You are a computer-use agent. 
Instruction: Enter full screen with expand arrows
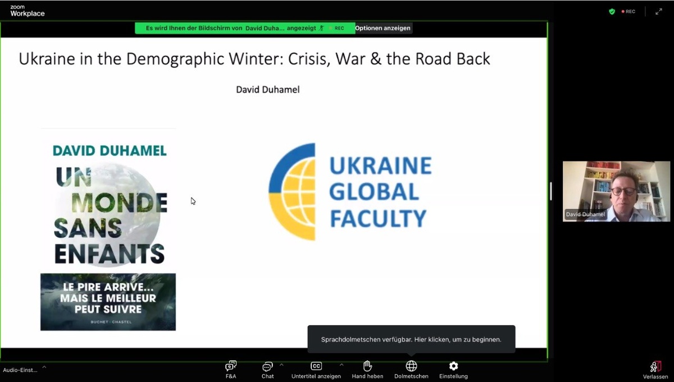click(659, 11)
